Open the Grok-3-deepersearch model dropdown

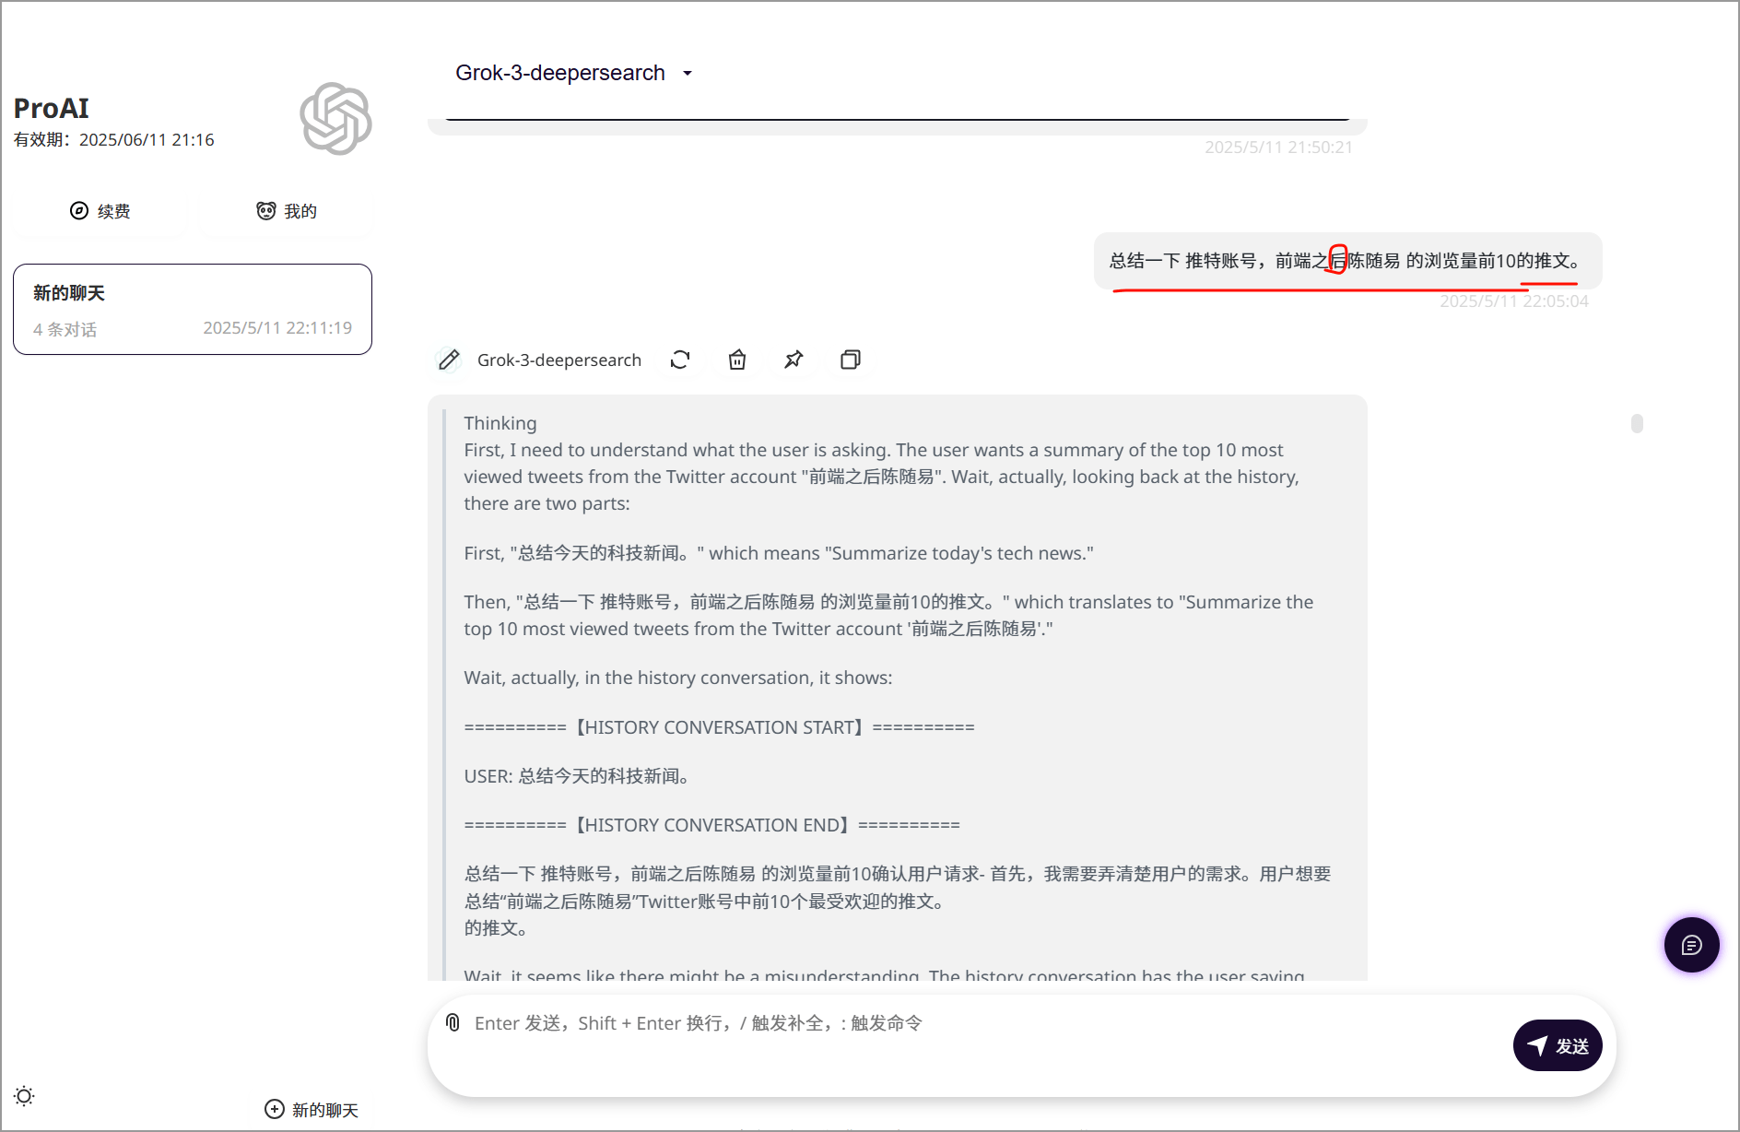click(x=573, y=73)
